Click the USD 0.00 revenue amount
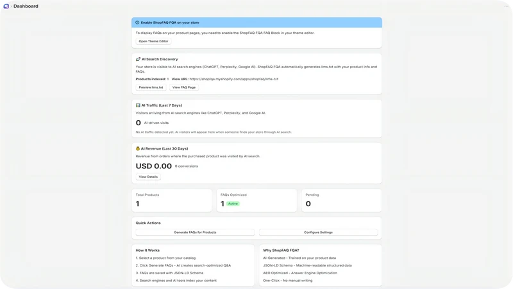Image resolution: width=513 pixels, height=289 pixels. pos(154,166)
